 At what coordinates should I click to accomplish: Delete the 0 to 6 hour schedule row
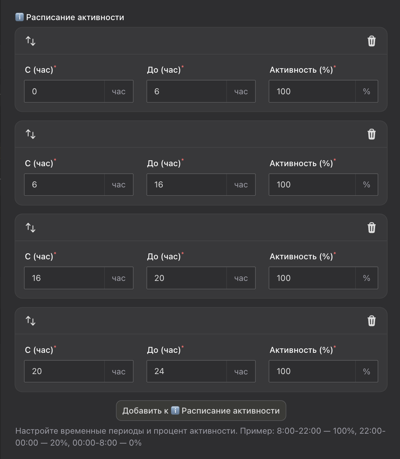click(x=371, y=41)
